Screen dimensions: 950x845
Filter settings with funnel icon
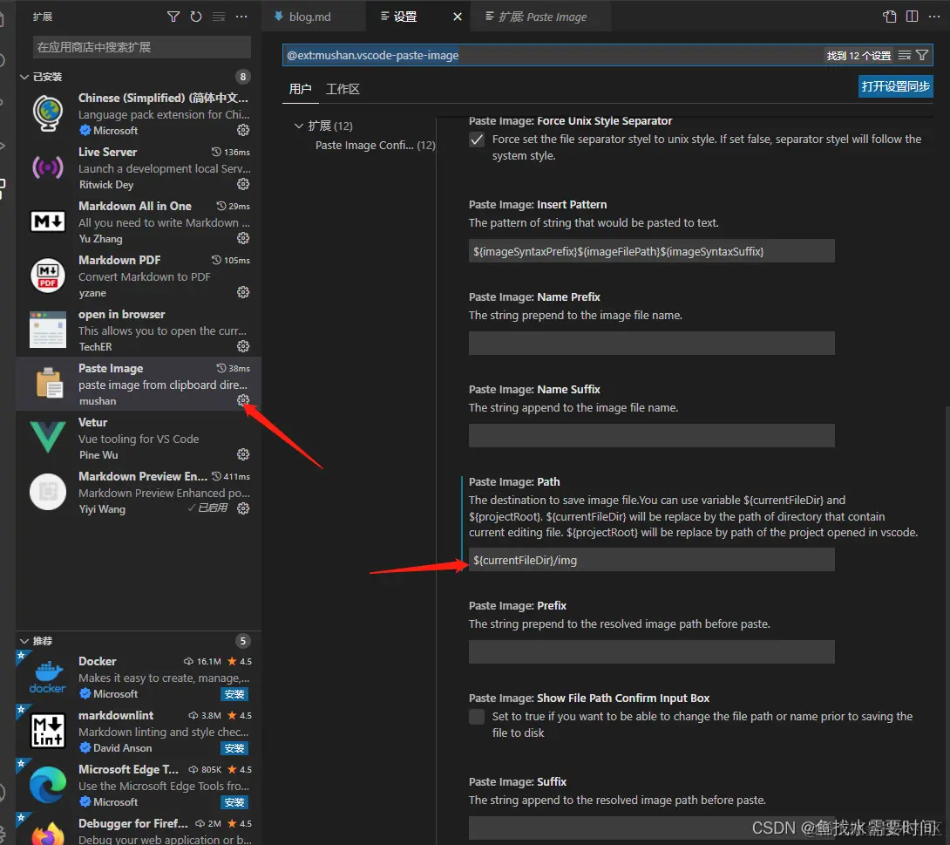click(922, 55)
